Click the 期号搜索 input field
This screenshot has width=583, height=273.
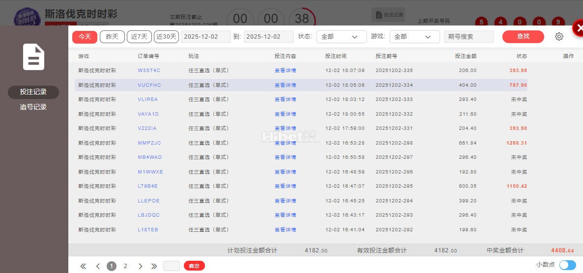coord(468,37)
